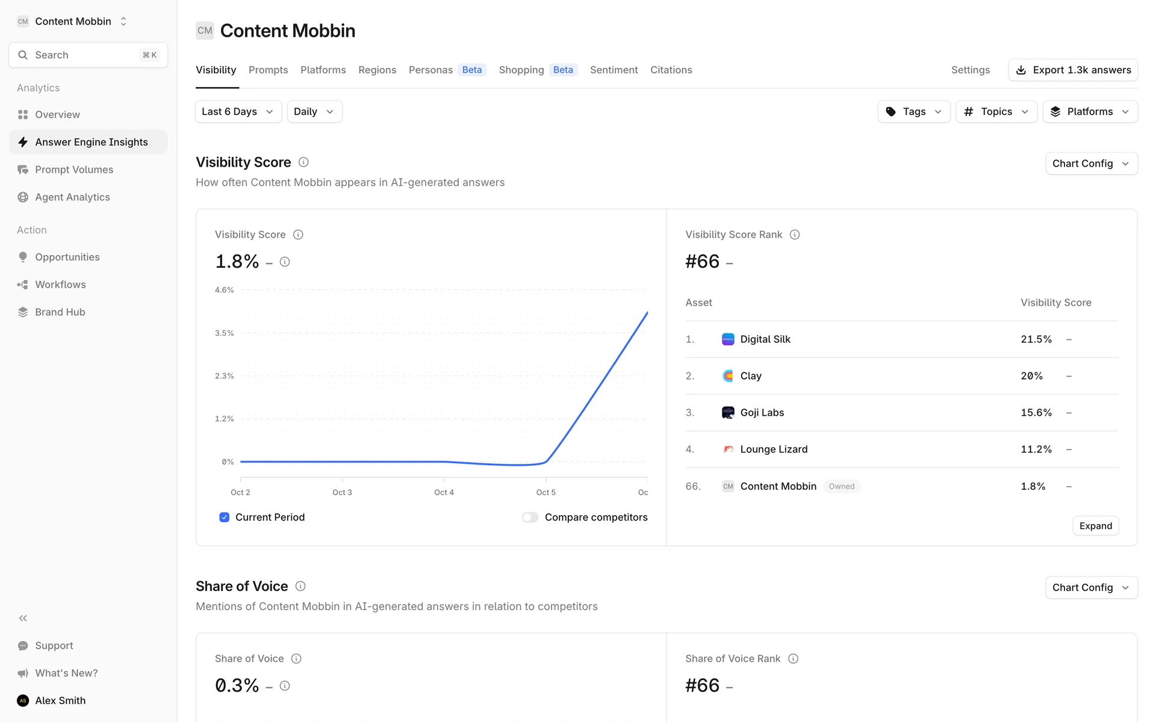Uncheck the Current Period checkbox
Viewport: 1156px width, 722px height.
tap(225, 517)
